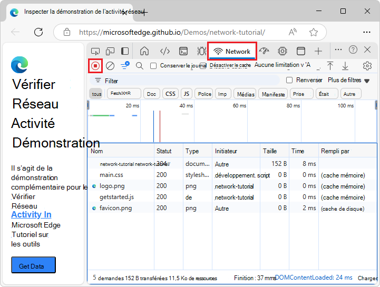
Task: Expand Plus de filtres dropdown
Action: (348, 80)
